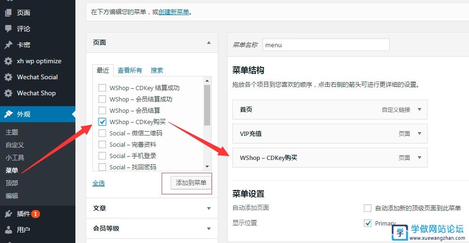469x243 pixels.
Task: Click the 全选 link
Action: pos(99,183)
